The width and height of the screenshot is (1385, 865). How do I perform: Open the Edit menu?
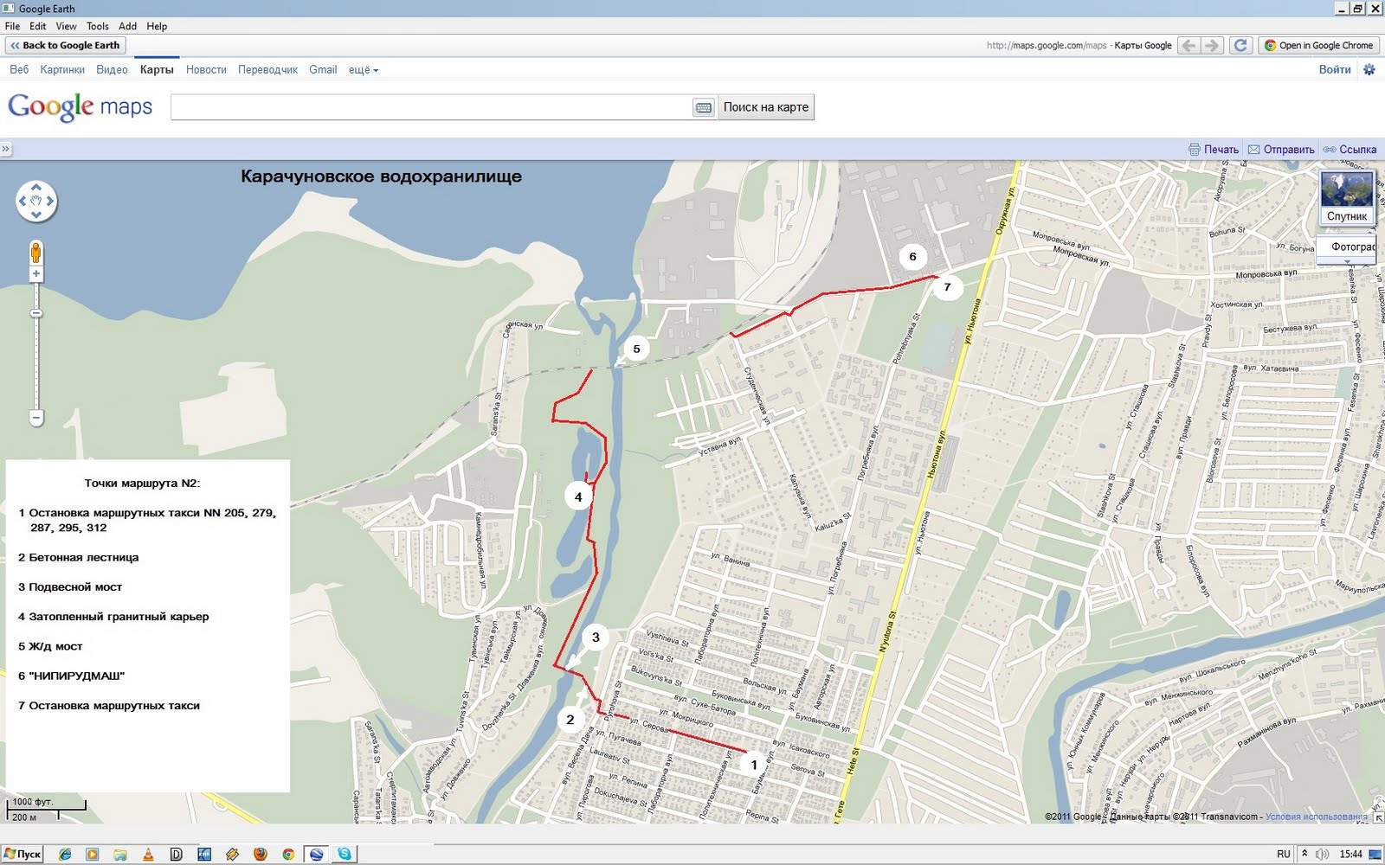(38, 26)
